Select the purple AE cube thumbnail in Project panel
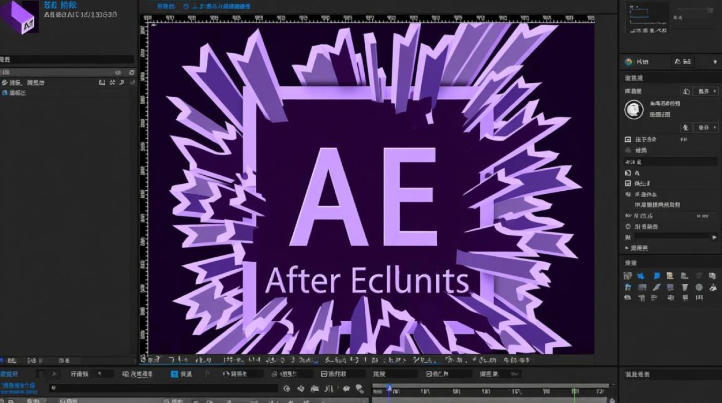 [x=19, y=16]
